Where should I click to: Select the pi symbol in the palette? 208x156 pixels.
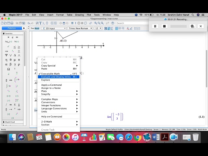[19, 60]
